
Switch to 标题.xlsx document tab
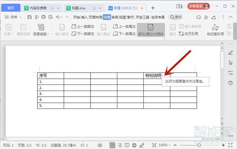click(x=84, y=8)
